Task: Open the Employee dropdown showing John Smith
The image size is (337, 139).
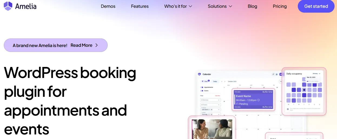Action: [x=210, y=109]
